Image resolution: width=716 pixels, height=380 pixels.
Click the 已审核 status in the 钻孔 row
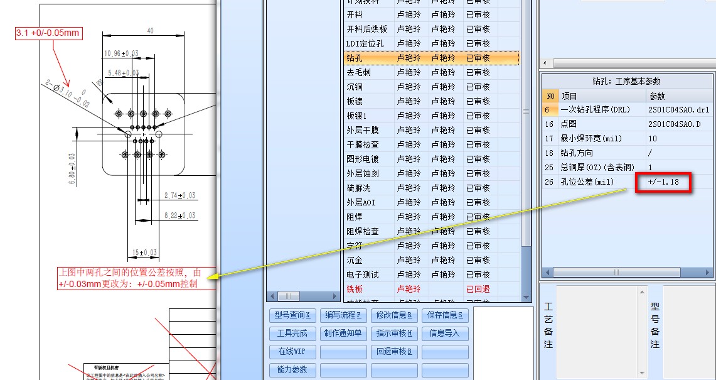478,58
